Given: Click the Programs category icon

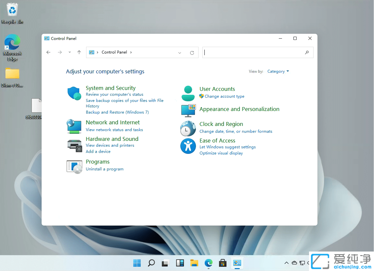Looking at the screenshot, I should pyautogui.click(x=74, y=166).
